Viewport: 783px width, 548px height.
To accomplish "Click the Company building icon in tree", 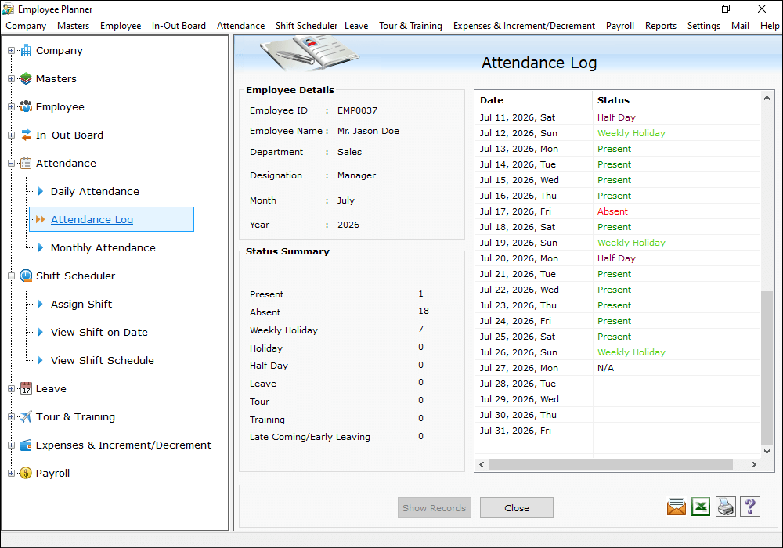I will (x=26, y=50).
